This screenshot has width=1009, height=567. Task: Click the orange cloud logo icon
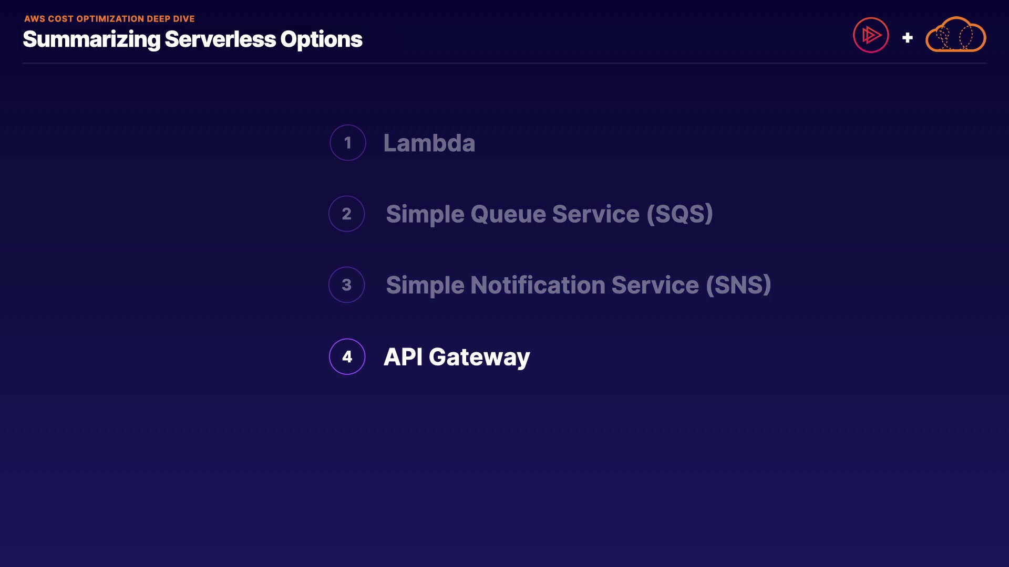pyautogui.click(x=955, y=35)
